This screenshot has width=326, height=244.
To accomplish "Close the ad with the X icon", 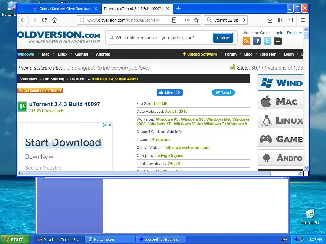I will point(110,125).
